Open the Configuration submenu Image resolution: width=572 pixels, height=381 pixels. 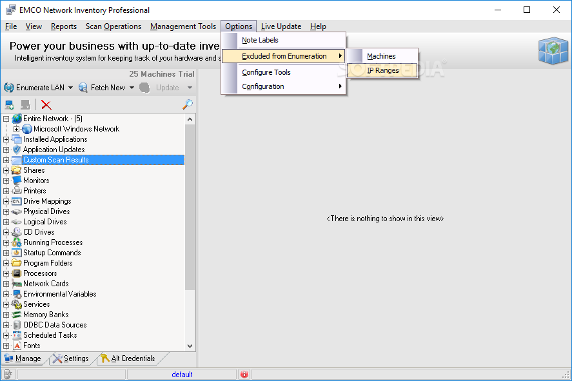click(284, 86)
